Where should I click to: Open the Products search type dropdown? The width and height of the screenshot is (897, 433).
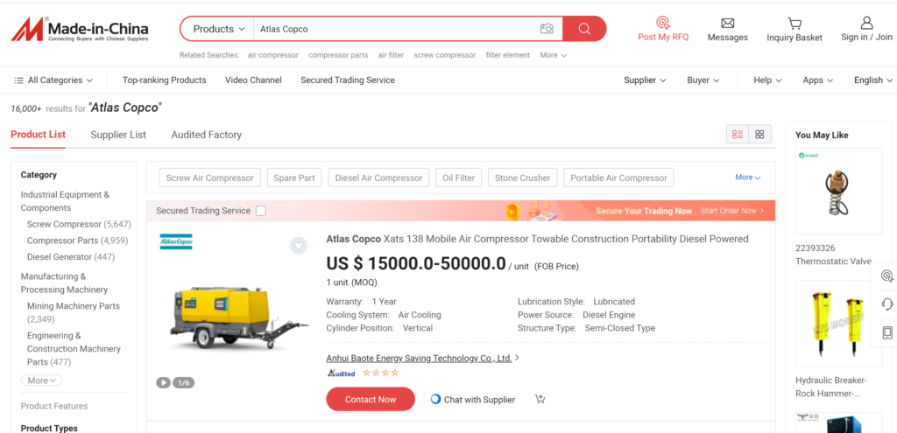[x=218, y=29]
